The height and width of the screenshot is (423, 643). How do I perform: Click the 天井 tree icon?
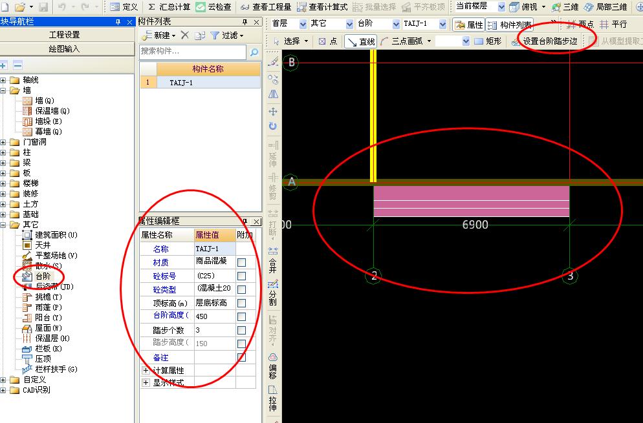click(27, 245)
